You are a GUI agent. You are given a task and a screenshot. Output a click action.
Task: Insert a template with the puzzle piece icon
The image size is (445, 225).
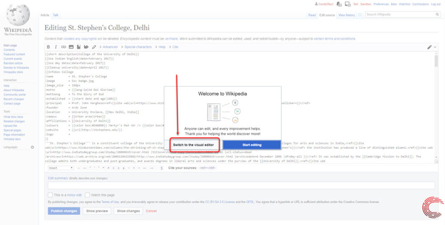(86, 47)
